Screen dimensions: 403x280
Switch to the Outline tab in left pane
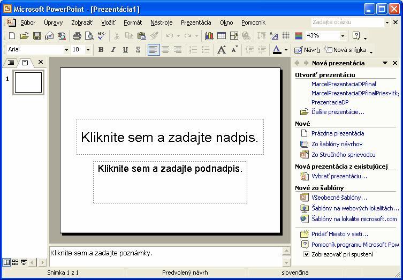coord(11,62)
